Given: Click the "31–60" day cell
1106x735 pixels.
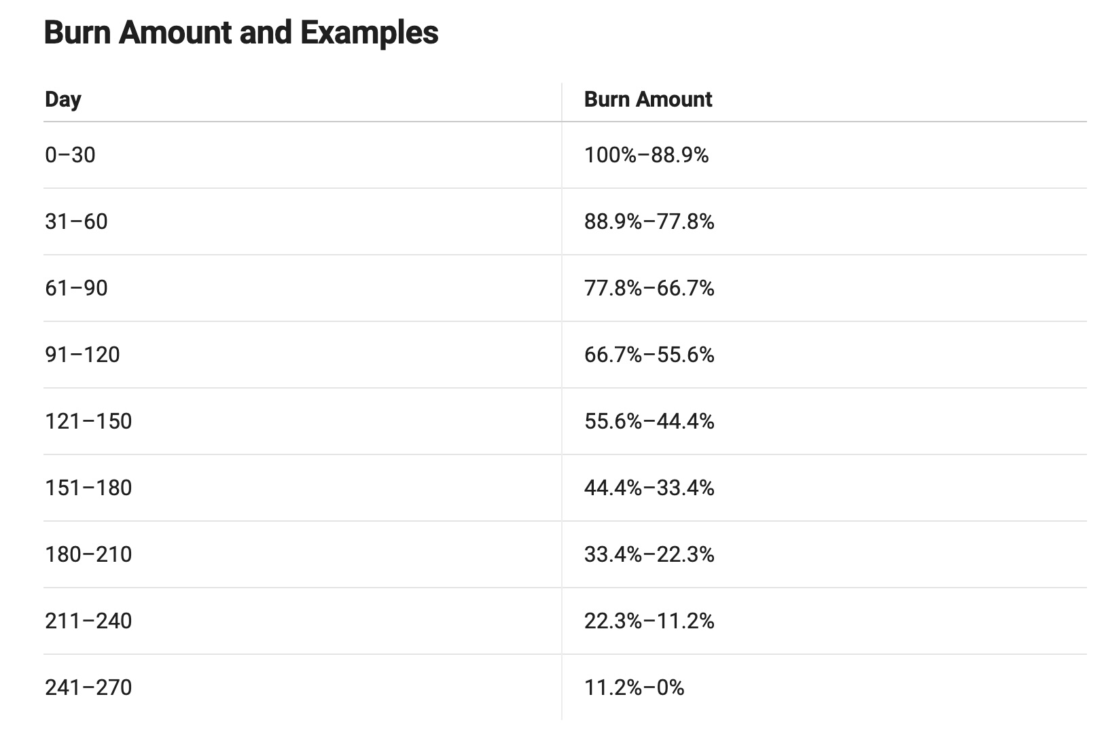Looking at the screenshot, I should pyautogui.click(x=76, y=221).
